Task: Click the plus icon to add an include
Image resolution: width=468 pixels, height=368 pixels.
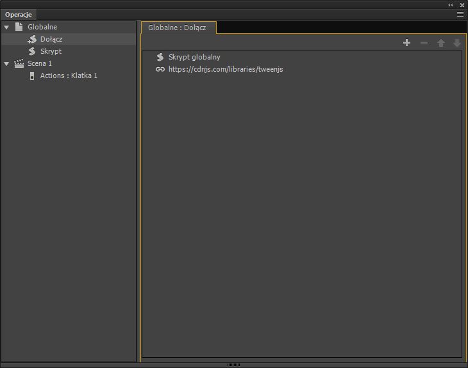Action: coord(406,43)
